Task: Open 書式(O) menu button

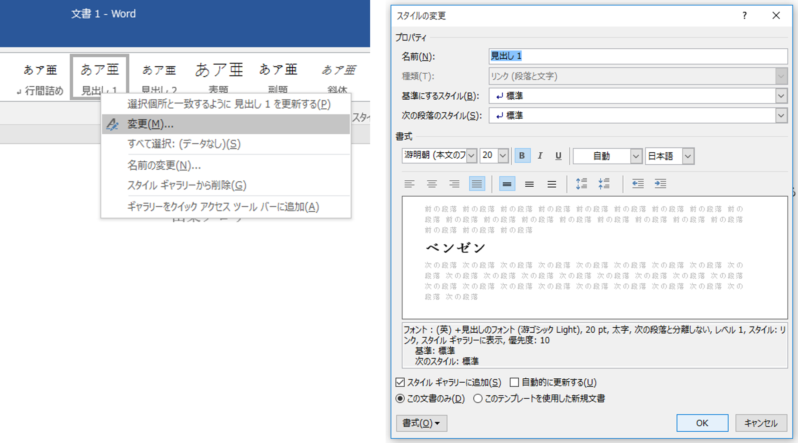Action: tap(421, 423)
